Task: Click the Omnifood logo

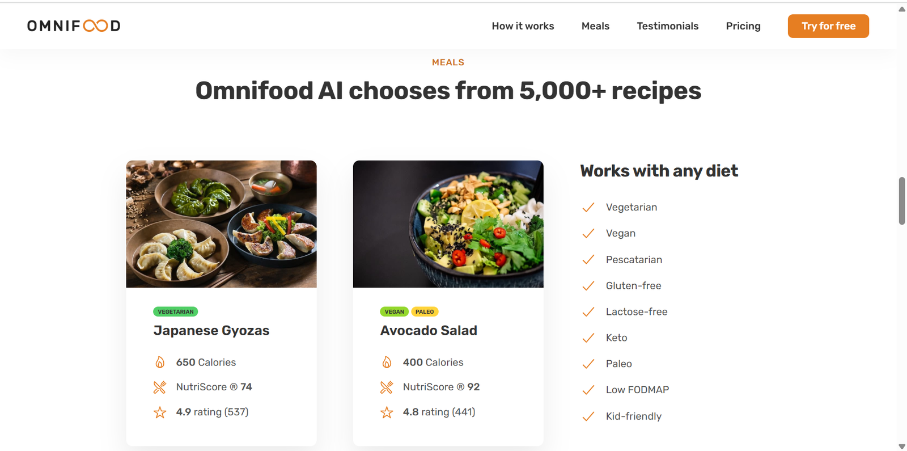Action: [74, 26]
